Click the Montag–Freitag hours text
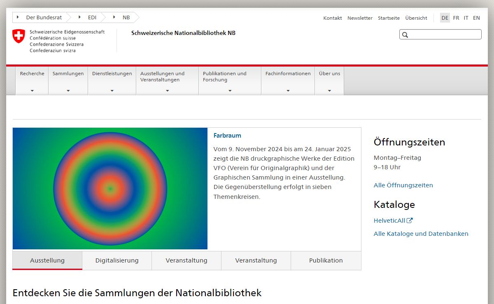The height and width of the screenshot is (304, 494). pyautogui.click(x=398, y=158)
